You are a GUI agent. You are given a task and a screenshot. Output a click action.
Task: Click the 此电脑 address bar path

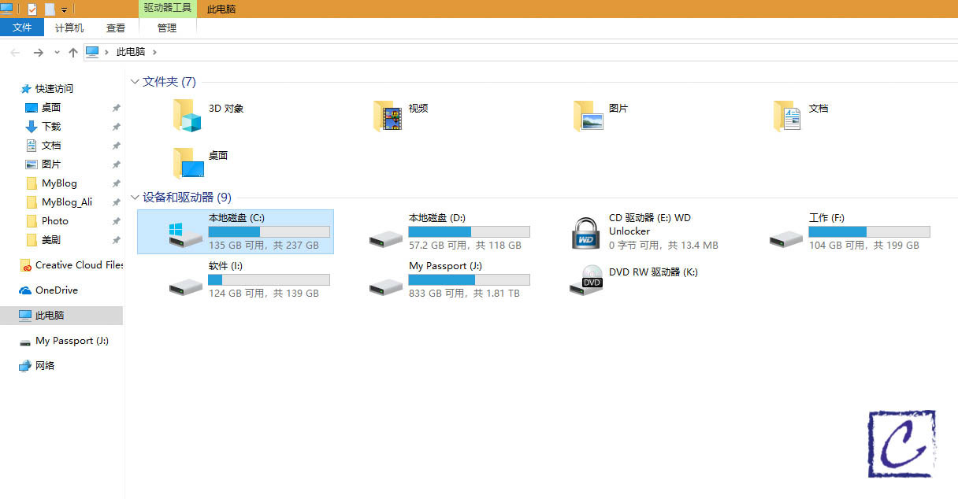(131, 52)
